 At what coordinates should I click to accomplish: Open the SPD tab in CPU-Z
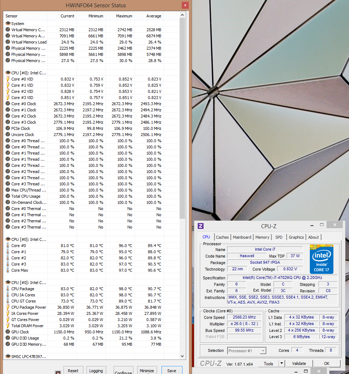279,237
